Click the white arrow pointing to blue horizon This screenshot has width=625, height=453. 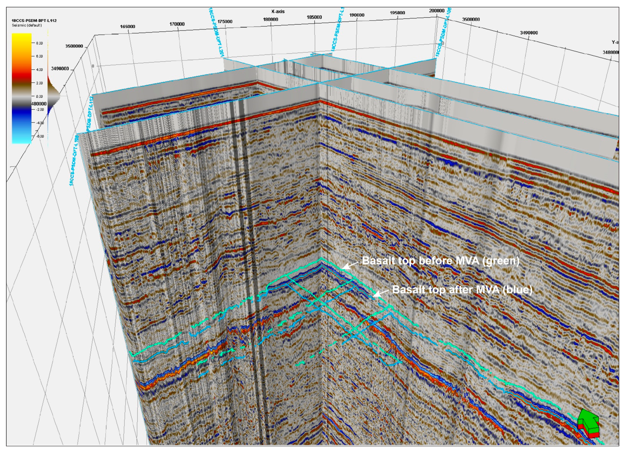click(381, 293)
